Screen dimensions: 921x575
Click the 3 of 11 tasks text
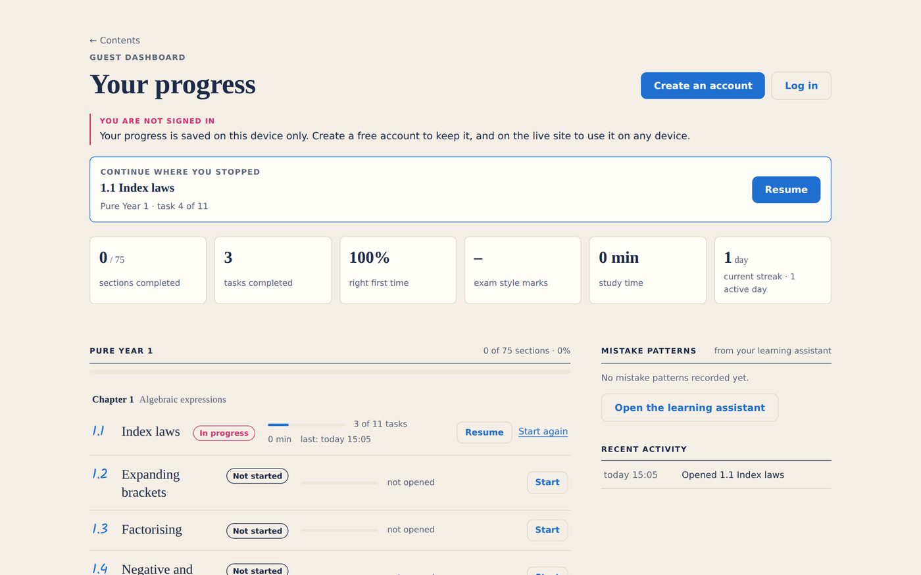coord(380,424)
